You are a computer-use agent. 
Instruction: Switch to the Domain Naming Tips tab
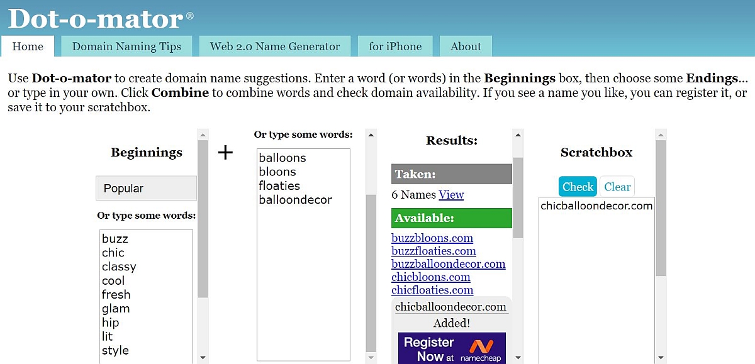126,47
